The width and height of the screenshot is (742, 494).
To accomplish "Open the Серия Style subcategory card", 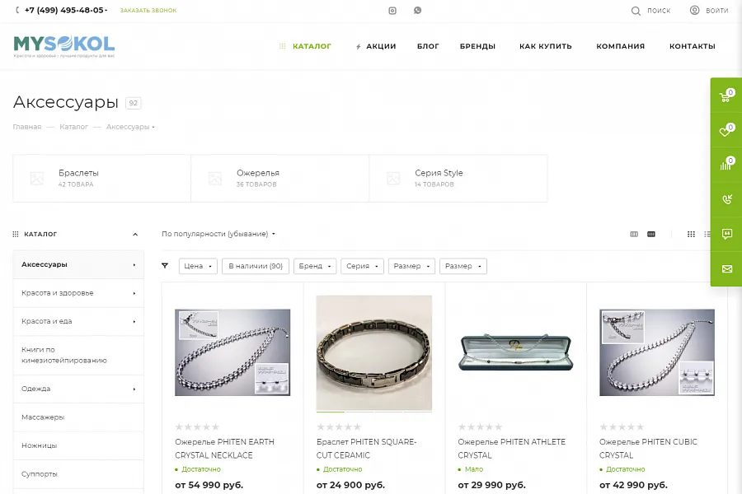I will pyautogui.click(x=458, y=178).
